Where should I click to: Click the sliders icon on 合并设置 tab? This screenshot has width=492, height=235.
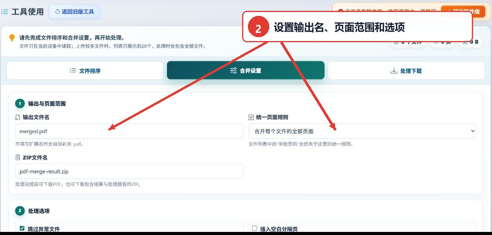[234, 71]
